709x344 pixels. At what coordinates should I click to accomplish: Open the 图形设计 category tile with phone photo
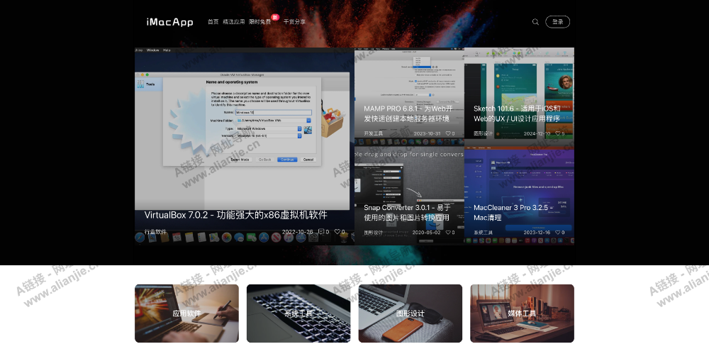(411, 314)
